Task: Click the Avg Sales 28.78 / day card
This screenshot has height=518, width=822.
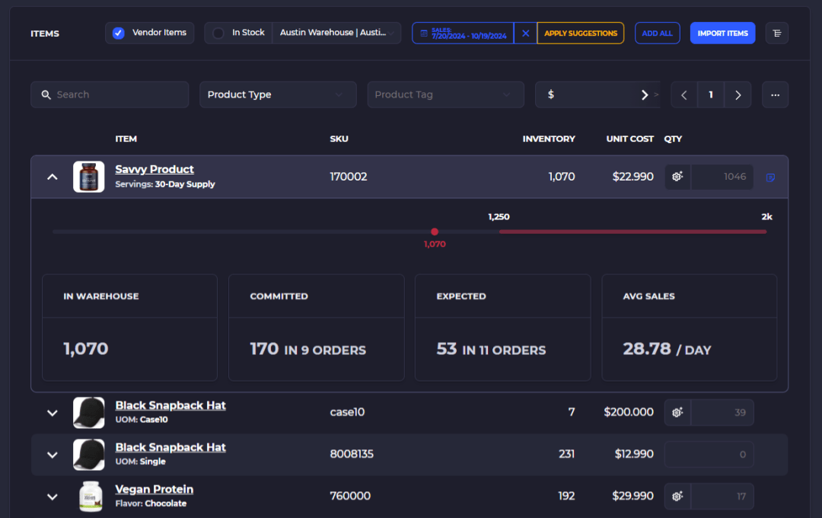Action: click(x=690, y=328)
